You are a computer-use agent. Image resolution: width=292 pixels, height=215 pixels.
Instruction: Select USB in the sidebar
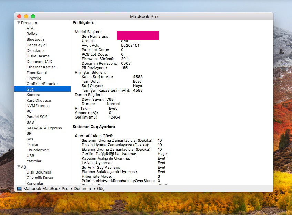[30, 156]
